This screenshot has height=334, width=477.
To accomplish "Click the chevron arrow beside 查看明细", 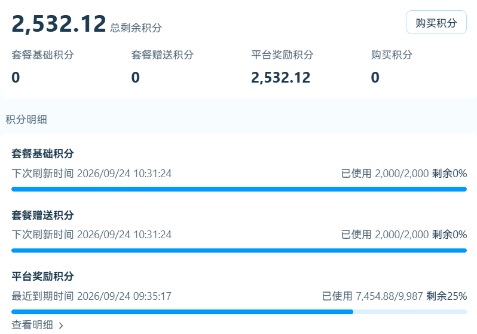I will (x=61, y=326).
